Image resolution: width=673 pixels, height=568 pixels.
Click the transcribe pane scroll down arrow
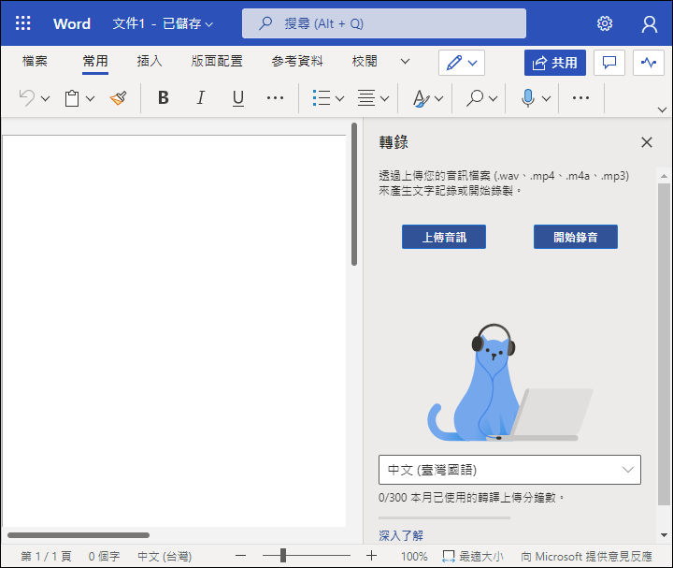(x=664, y=535)
